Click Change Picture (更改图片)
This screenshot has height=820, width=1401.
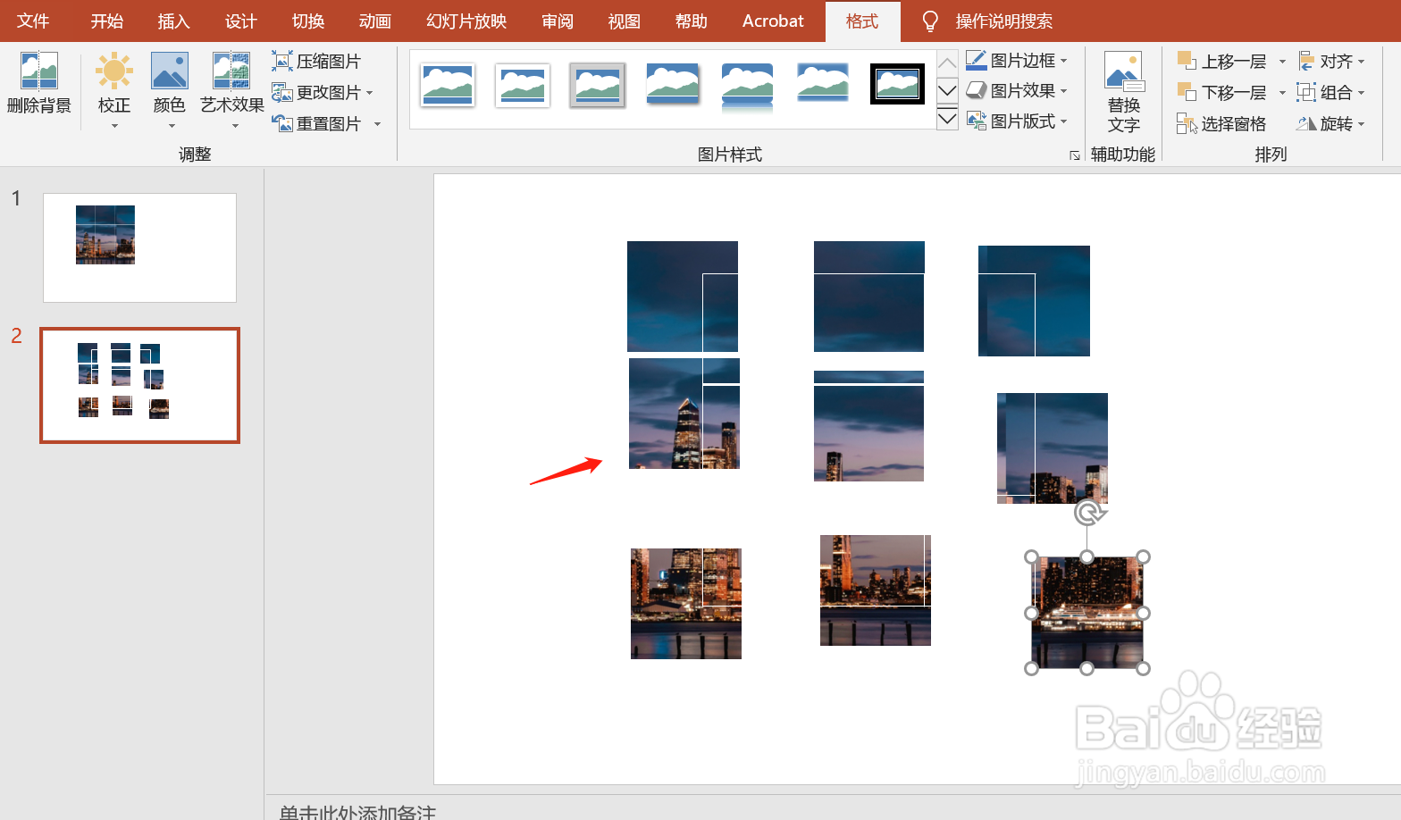(x=316, y=92)
